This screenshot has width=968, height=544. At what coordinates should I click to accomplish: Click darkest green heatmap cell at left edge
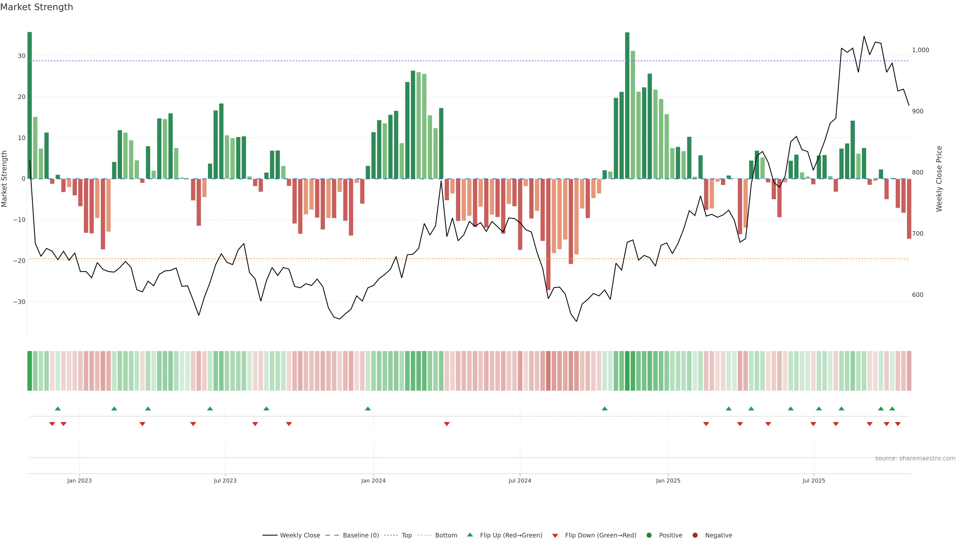coord(30,371)
